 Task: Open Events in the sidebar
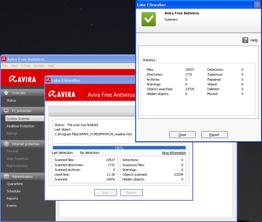click(x=12, y=206)
